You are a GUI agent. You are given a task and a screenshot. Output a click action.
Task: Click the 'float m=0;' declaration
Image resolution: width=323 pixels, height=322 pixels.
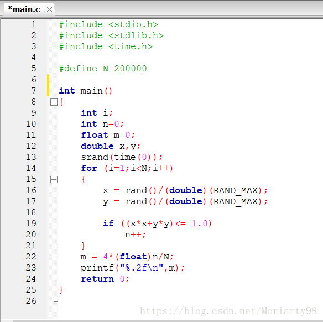(x=108, y=135)
